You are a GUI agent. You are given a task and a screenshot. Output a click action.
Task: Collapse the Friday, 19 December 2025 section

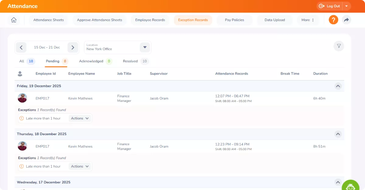pos(338,86)
